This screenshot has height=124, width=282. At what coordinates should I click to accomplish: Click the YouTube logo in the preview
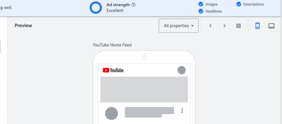tap(113, 70)
